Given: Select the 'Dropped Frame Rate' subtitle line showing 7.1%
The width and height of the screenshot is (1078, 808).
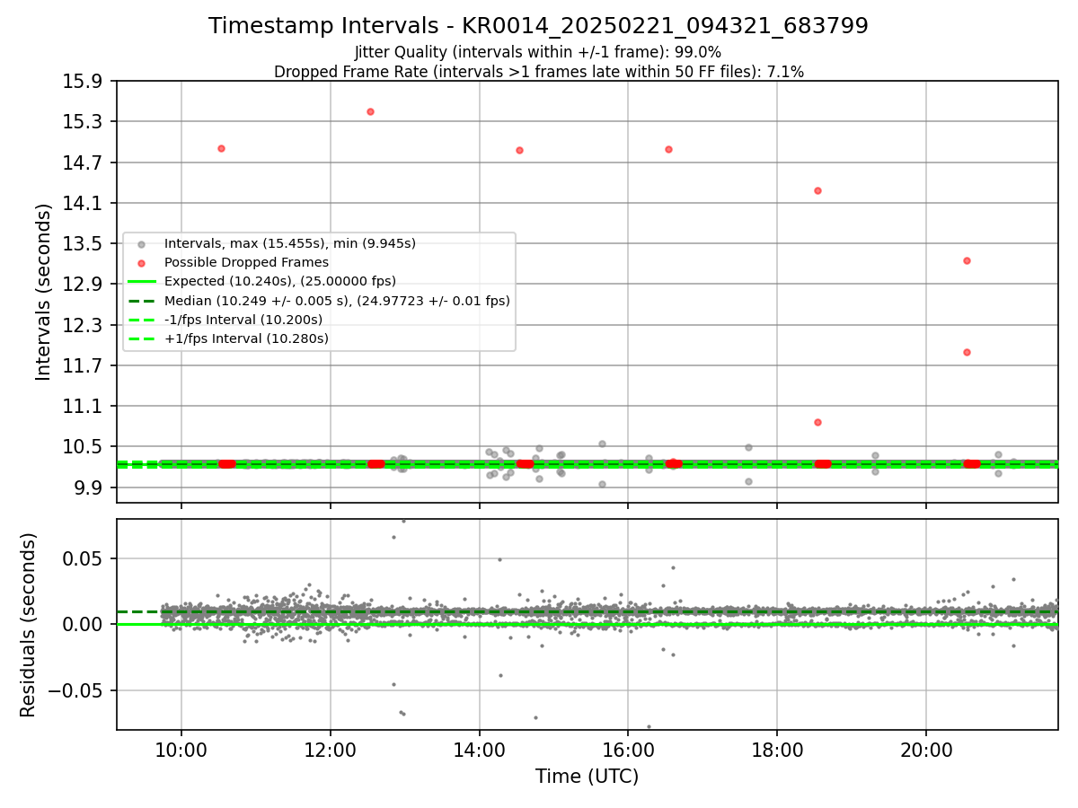Looking at the screenshot, I should click(x=538, y=72).
